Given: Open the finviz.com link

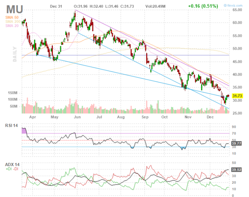Looking at the screenshot, I should 233,5.
